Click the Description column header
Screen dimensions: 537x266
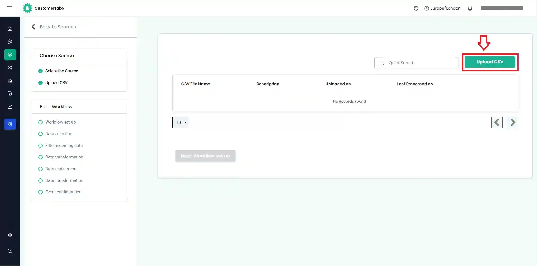coord(268,84)
